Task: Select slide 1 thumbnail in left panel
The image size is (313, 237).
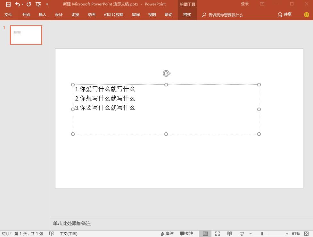Action: pos(26,35)
